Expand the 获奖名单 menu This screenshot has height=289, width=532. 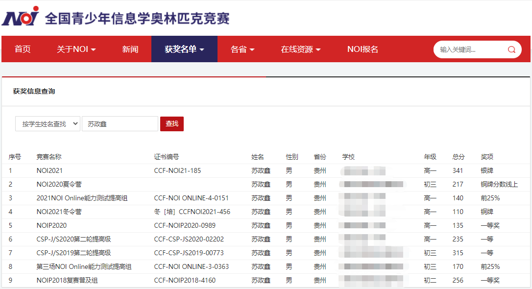(x=184, y=49)
